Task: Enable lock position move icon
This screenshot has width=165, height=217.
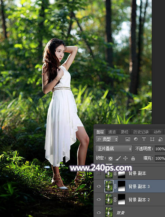Action: pyautogui.click(x=125, y=158)
